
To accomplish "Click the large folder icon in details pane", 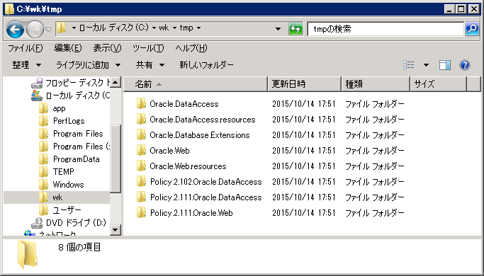I will [x=27, y=253].
